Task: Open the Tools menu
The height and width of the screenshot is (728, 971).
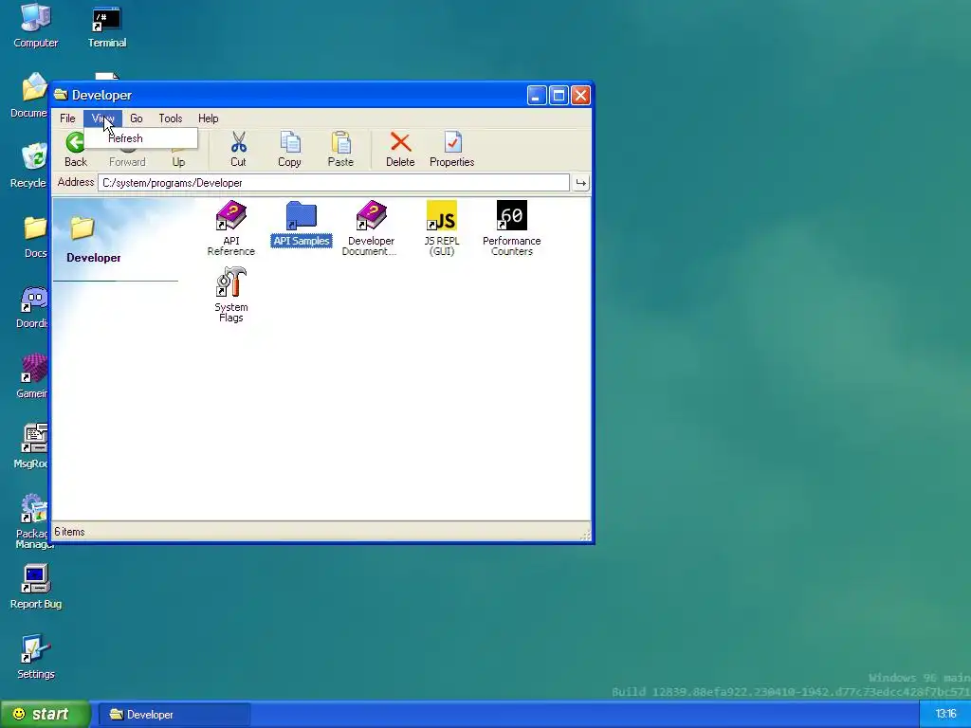Action: click(x=171, y=118)
